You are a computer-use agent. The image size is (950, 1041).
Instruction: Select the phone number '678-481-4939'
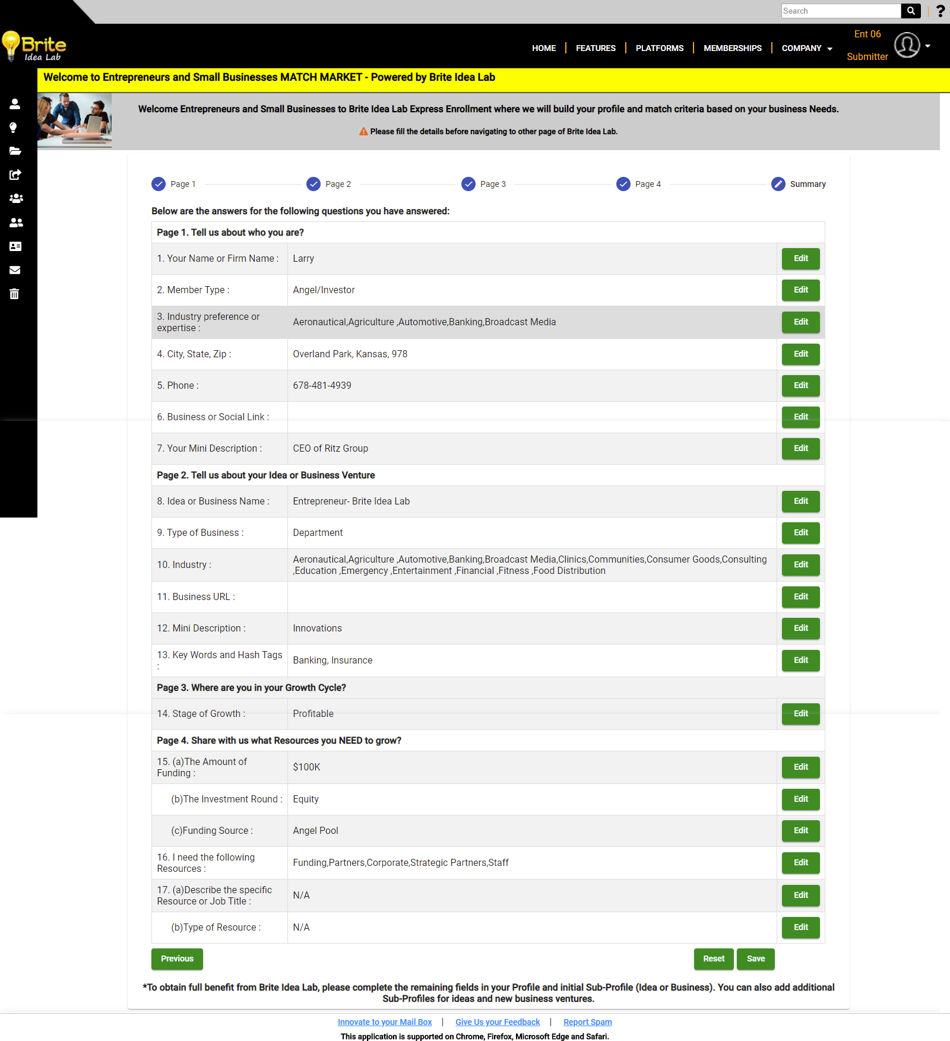point(322,386)
